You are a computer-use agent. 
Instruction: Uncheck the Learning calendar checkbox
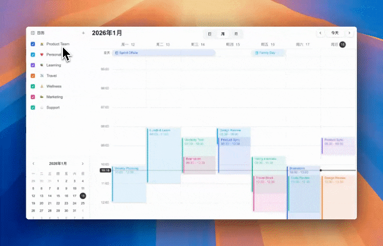(33, 65)
